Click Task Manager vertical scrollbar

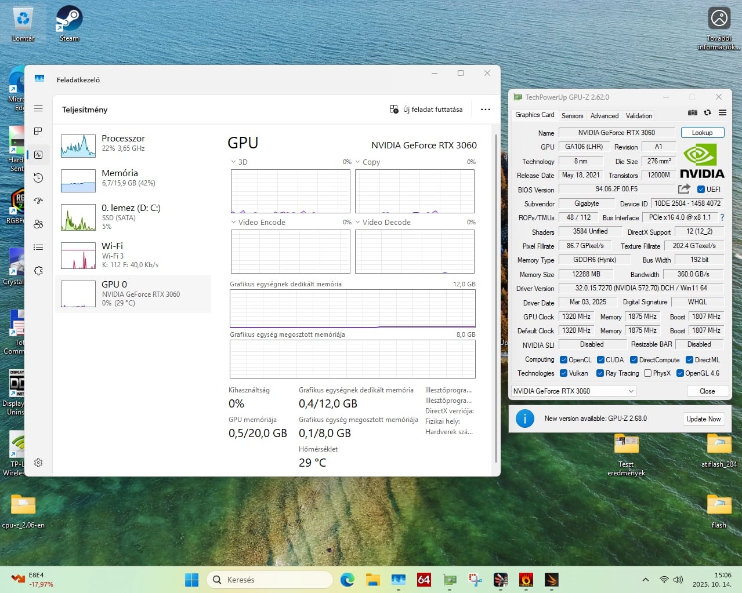click(496, 299)
